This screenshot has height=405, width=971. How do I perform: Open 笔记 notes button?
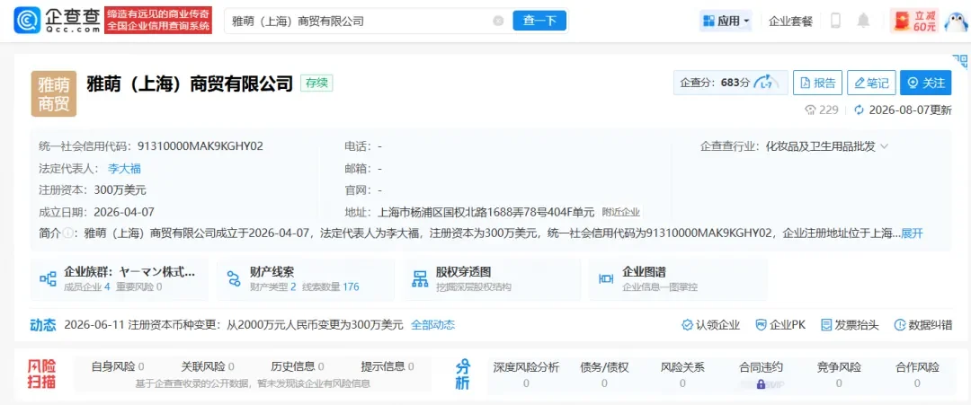pyautogui.click(x=871, y=83)
